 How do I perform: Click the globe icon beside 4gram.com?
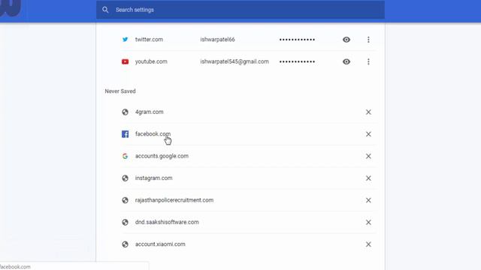coord(126,112)
